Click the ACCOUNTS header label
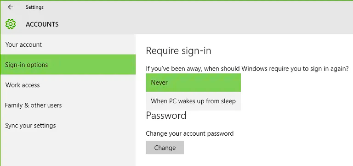353x166 pixels. (x=42, y=24)
